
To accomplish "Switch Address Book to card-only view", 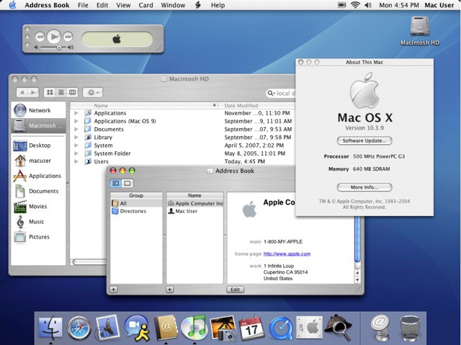I will coord(127,183).
